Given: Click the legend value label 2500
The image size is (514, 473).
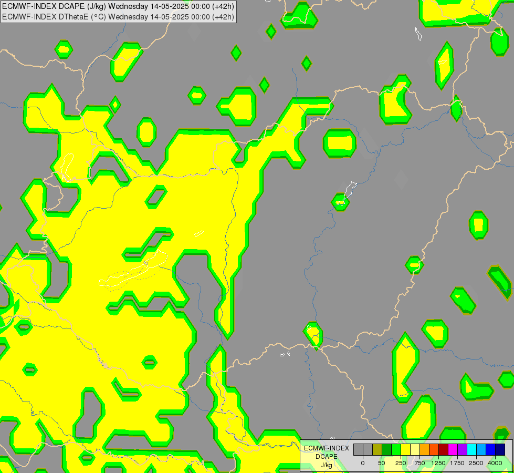Looking at the screenshot, I should [476, 463].
